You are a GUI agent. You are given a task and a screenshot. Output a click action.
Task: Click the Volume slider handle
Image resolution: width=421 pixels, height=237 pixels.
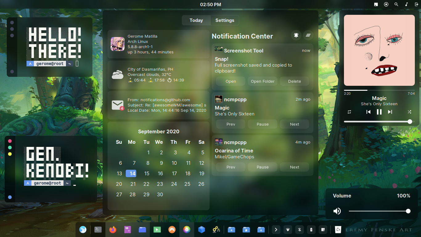[408, 211]
